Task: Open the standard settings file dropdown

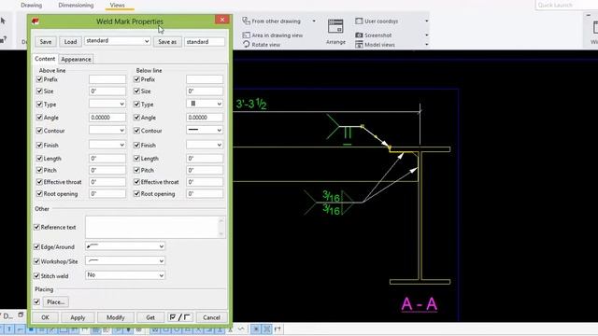Action: 117,41
